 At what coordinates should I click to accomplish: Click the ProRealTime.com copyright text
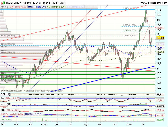pyautogui.click(x=12, y=91)
